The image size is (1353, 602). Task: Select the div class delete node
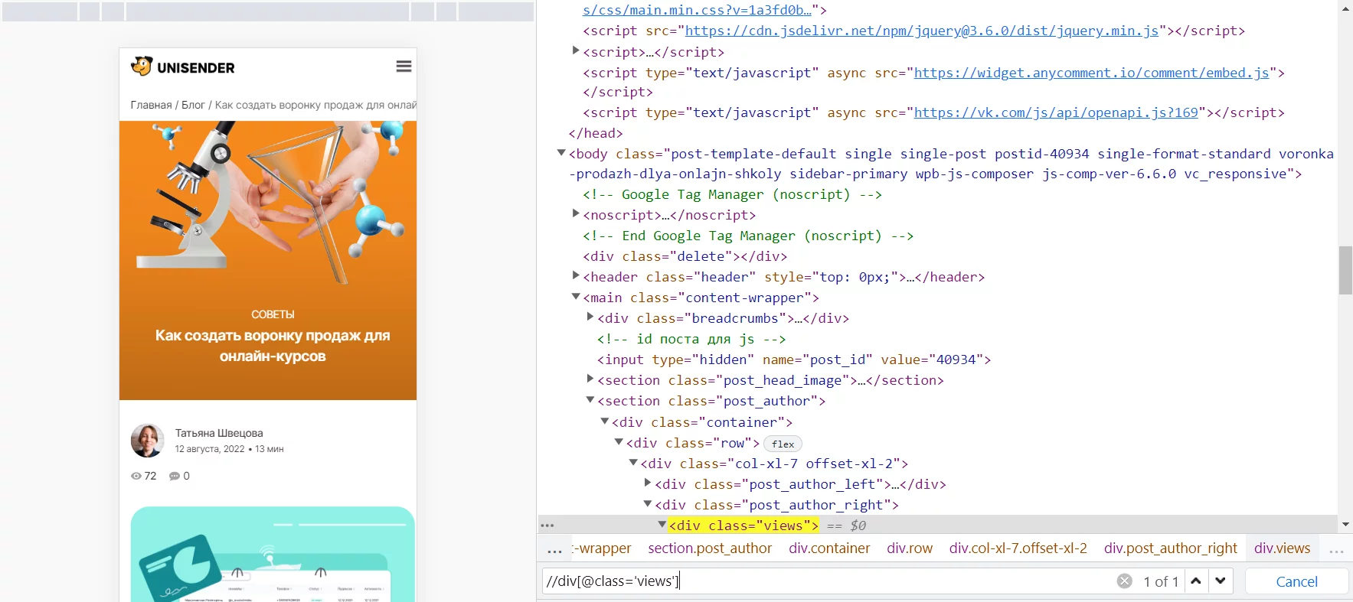685,256
